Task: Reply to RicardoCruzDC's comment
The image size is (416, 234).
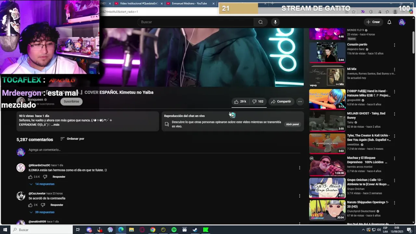Action: 59,177
